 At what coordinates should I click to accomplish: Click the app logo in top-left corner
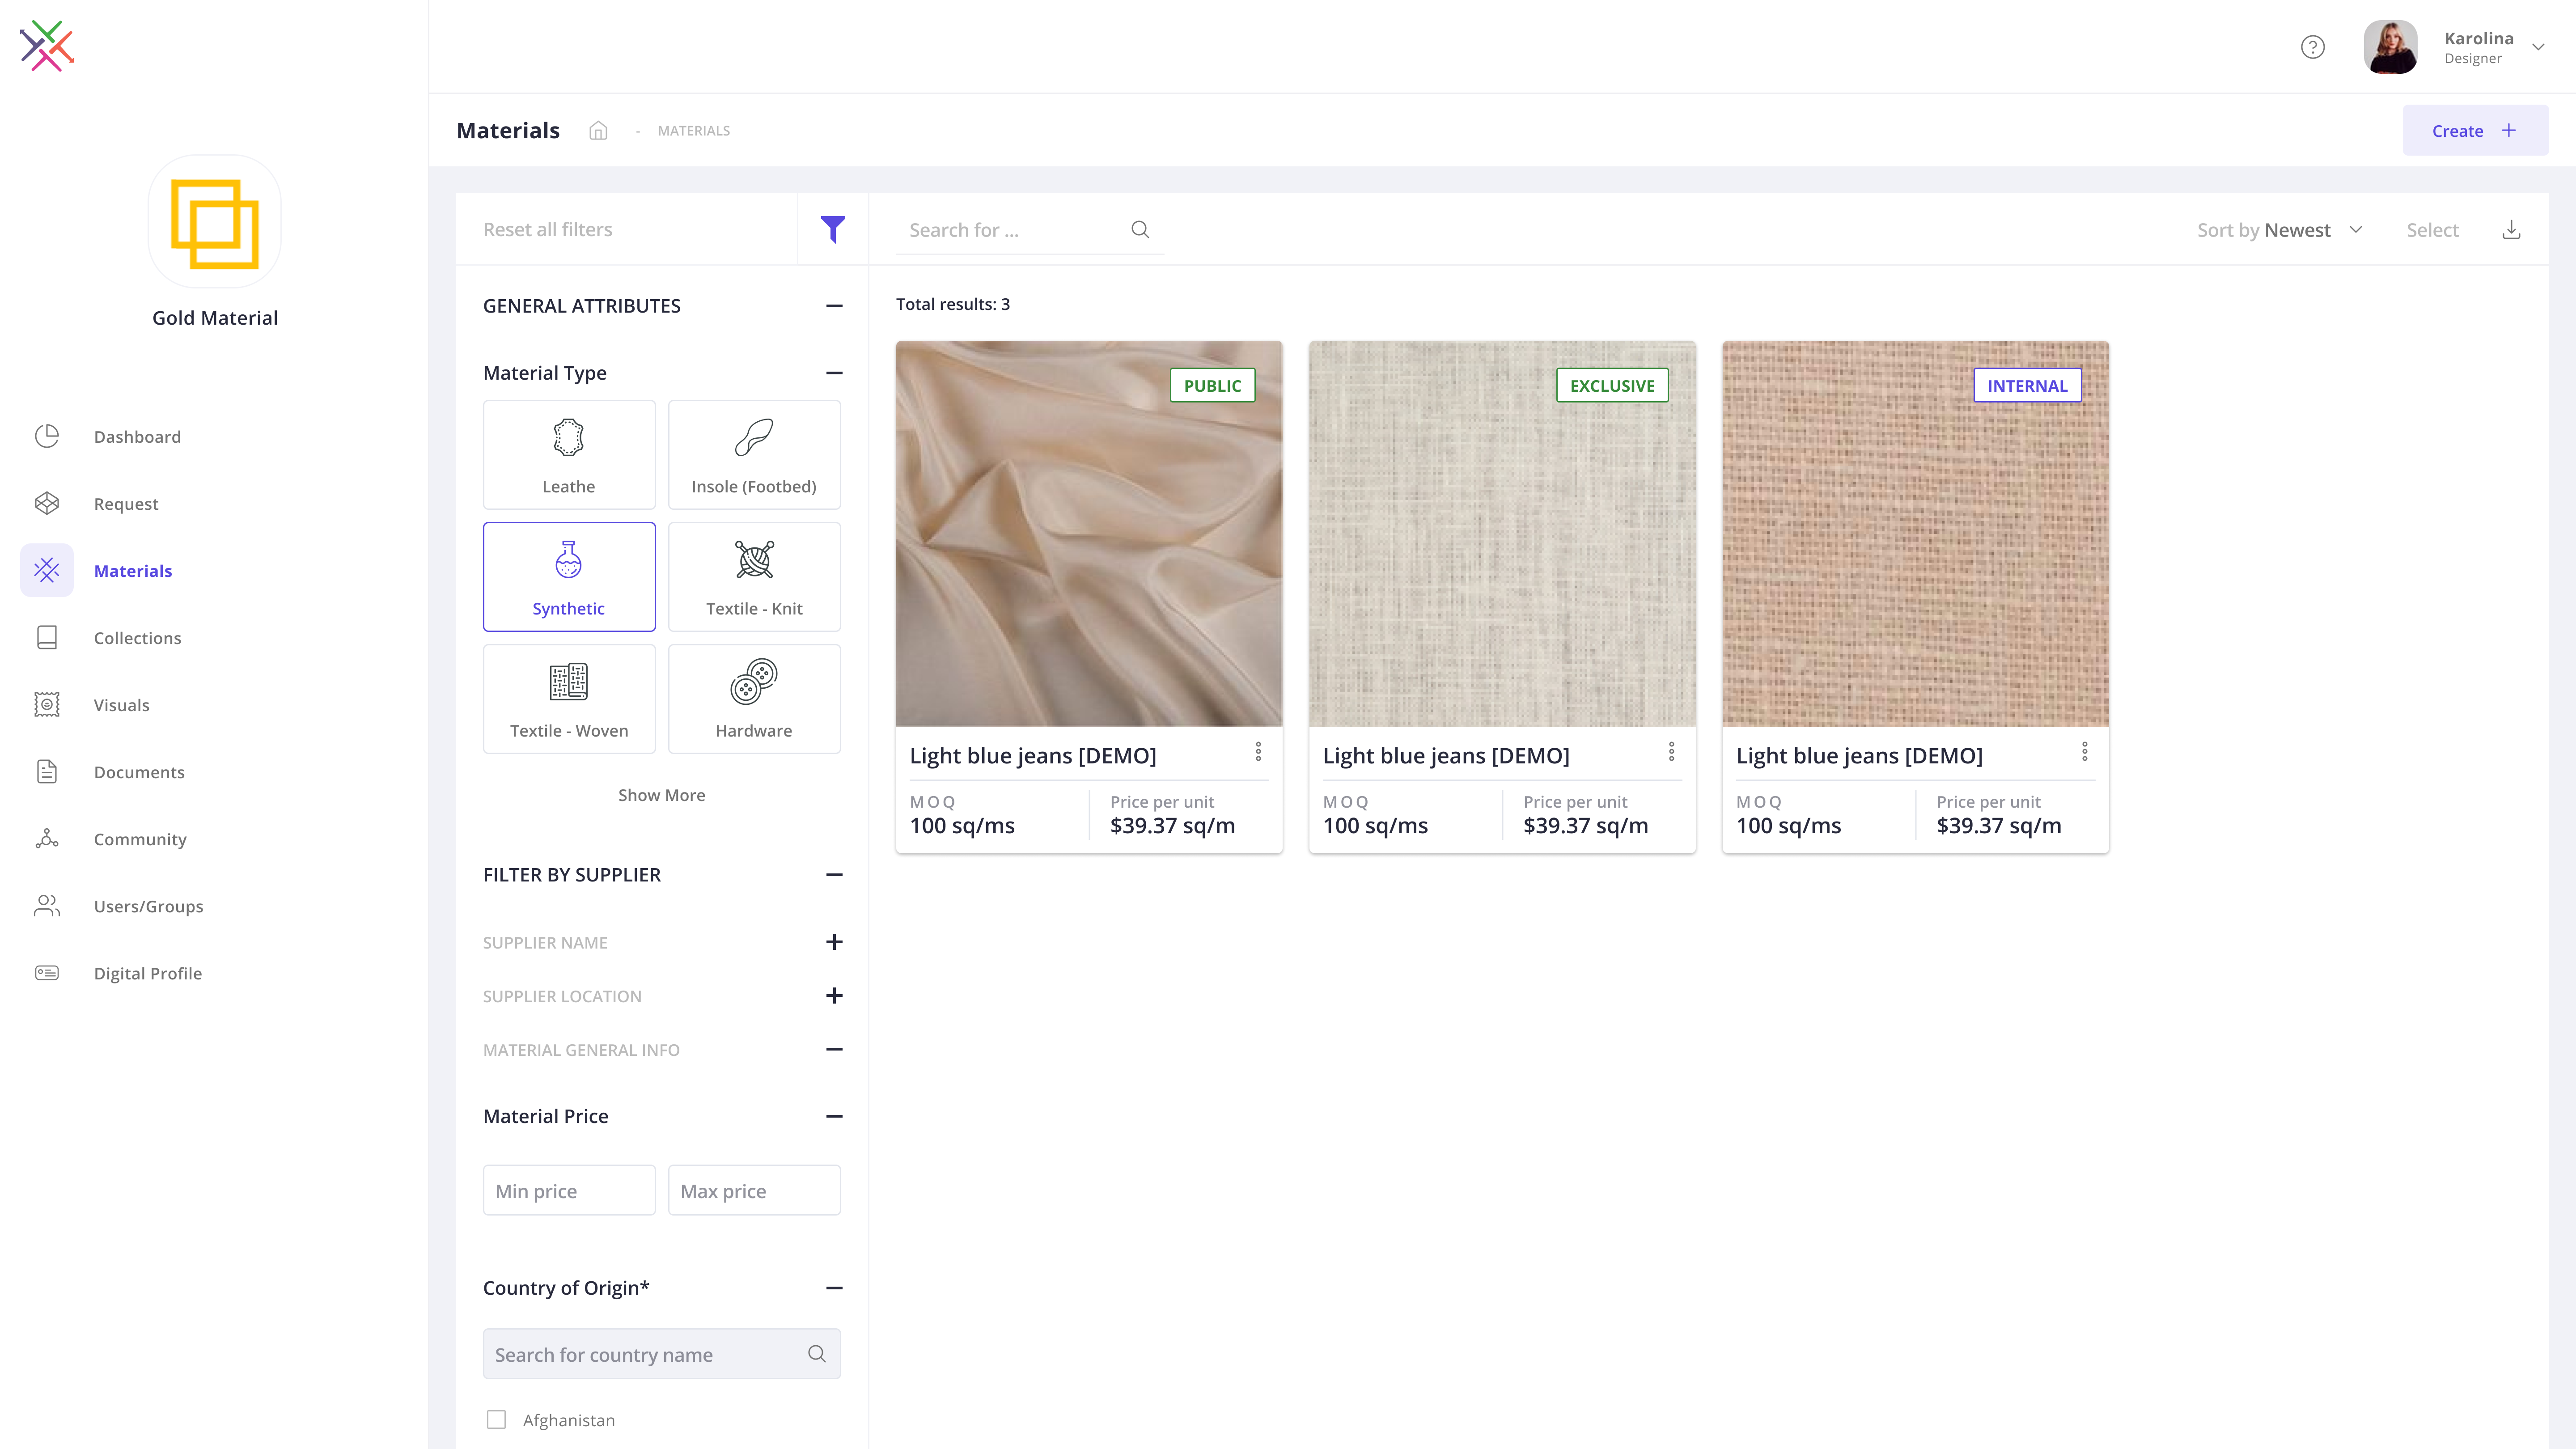click(47, 46)
